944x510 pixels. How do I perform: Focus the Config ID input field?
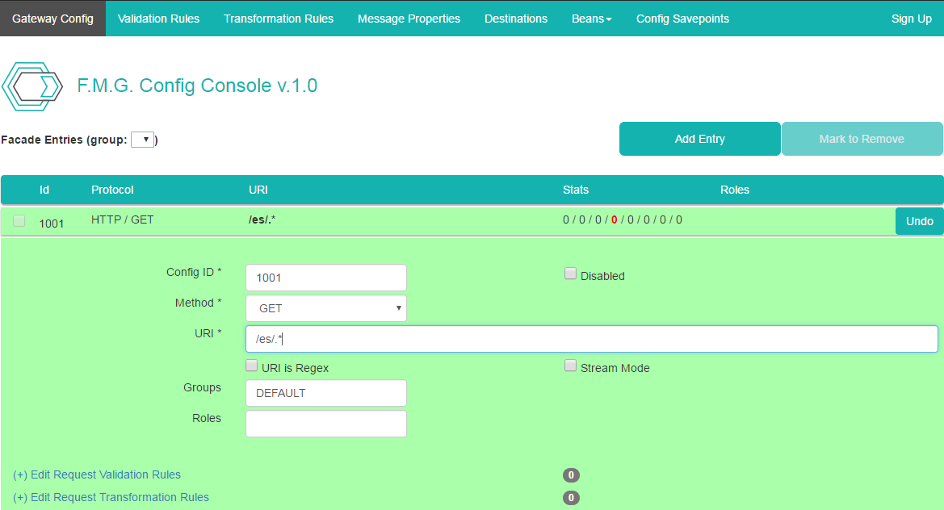[325, 278]
